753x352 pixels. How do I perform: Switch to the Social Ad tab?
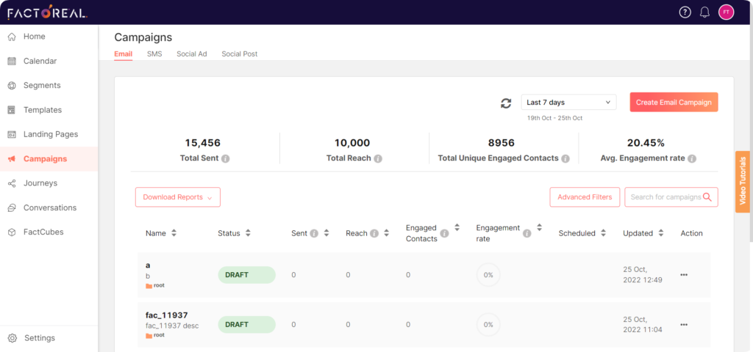point(191,54)
